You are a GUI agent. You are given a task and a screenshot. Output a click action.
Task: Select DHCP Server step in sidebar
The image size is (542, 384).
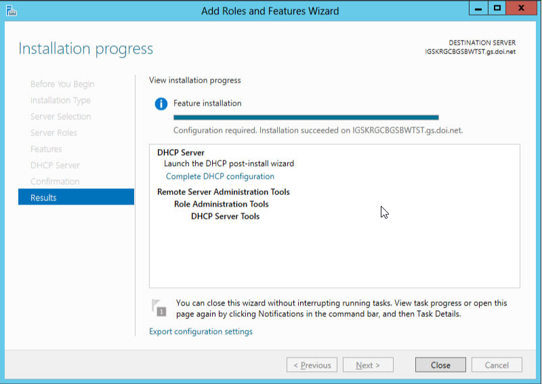(x=55, y=165)
